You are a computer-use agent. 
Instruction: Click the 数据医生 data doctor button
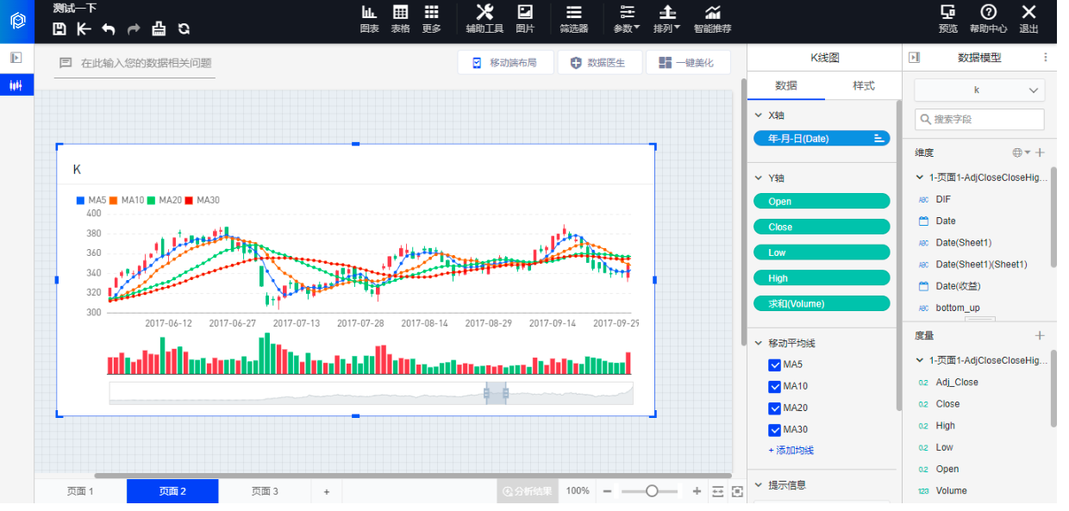click(601, 63)
